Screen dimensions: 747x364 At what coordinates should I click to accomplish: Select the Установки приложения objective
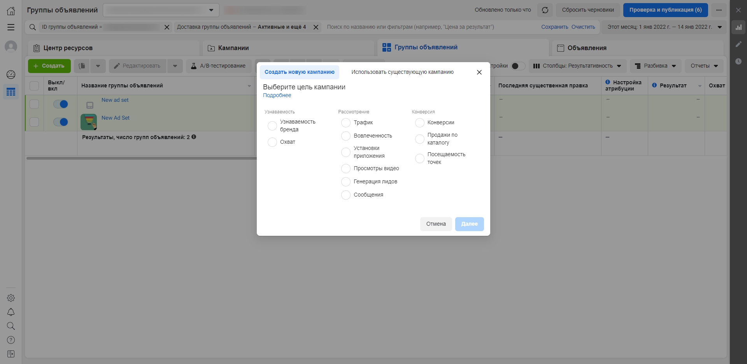tap(346, 152)
